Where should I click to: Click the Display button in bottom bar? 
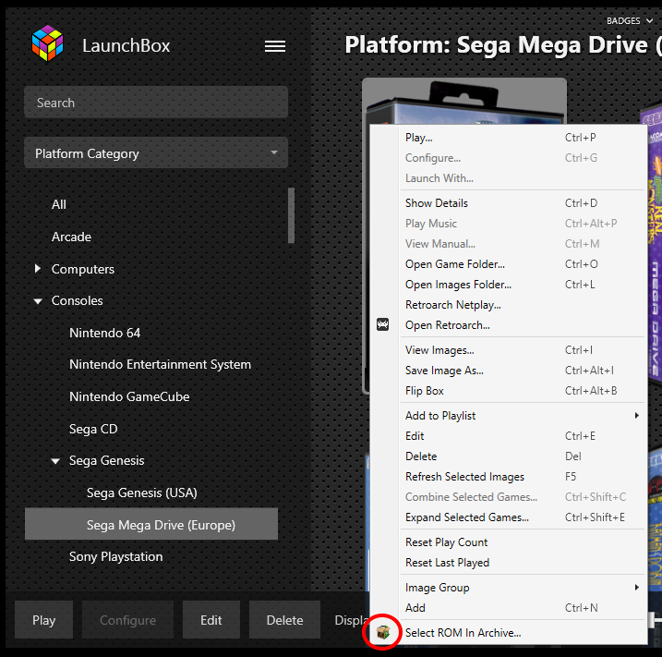(x=351, y=620)
